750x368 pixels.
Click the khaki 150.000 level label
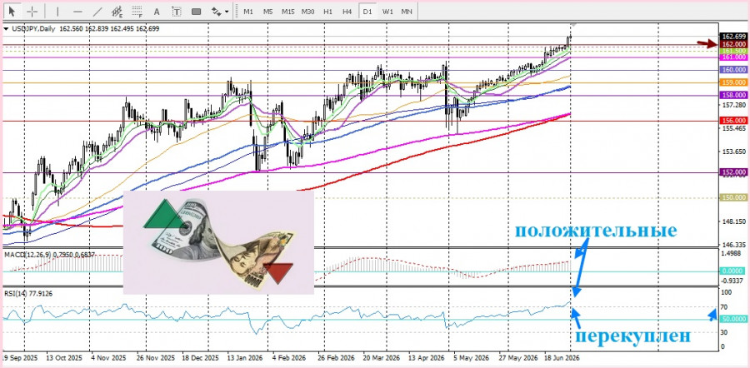pos(733,196)
